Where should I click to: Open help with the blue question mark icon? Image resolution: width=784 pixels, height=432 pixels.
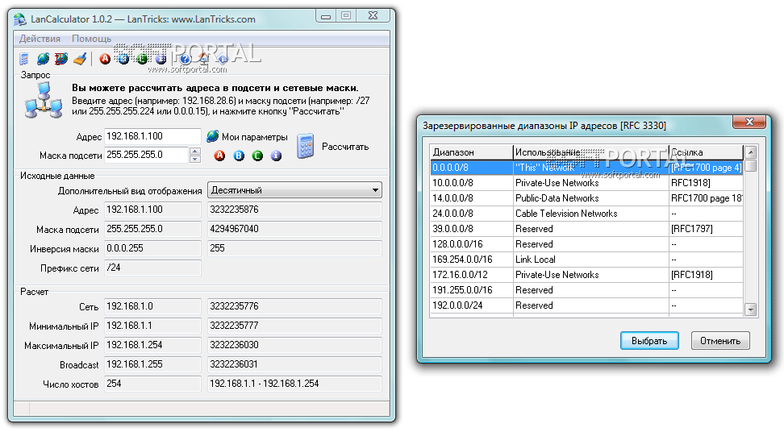(185, 59)
